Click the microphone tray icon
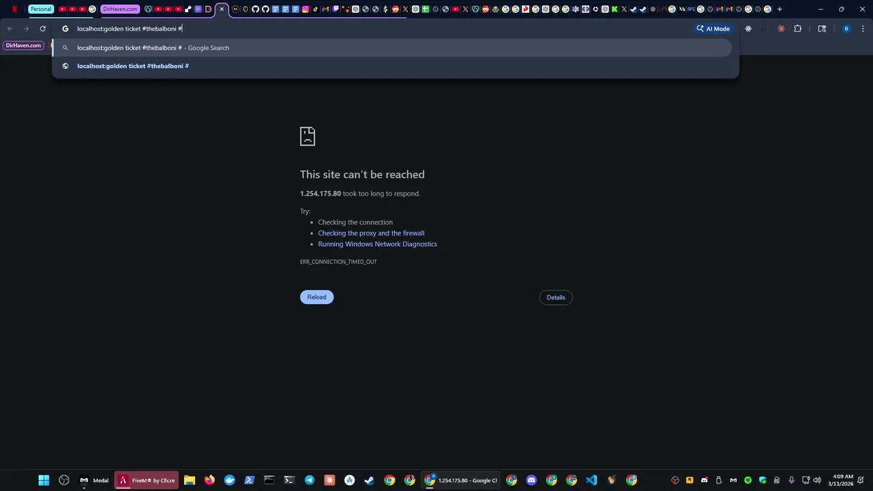The width and height of the screenshot is (873, 491). (x=791, y=480)
